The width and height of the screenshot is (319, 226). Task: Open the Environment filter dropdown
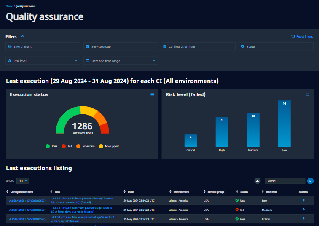click(x=43, y=46)
